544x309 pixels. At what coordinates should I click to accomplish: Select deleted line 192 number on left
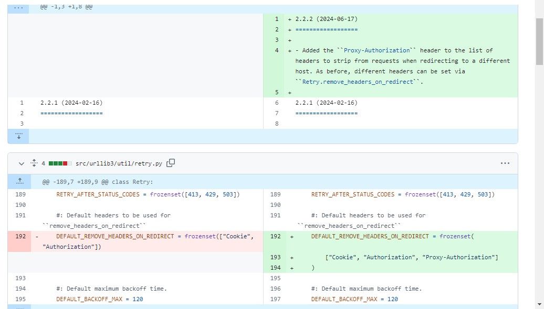click(x=20, y=236)
